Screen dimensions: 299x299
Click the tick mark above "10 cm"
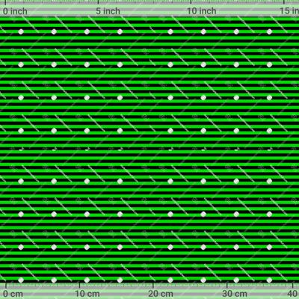pos(79,286)
